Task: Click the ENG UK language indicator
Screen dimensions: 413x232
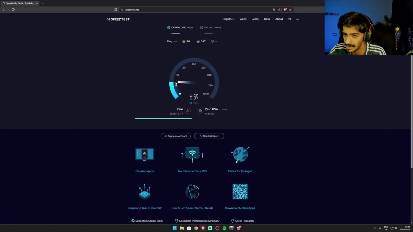Action: (x=386, y=228)
